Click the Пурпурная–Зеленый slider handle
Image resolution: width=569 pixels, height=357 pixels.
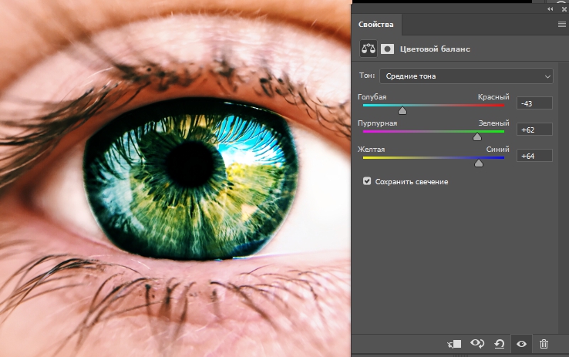pos(477,136)
